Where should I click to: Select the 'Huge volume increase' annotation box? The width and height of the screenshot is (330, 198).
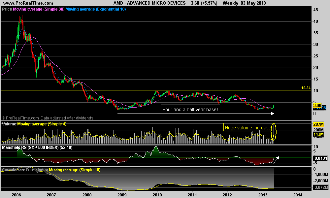pyautogui.click(x=247, y=128)
